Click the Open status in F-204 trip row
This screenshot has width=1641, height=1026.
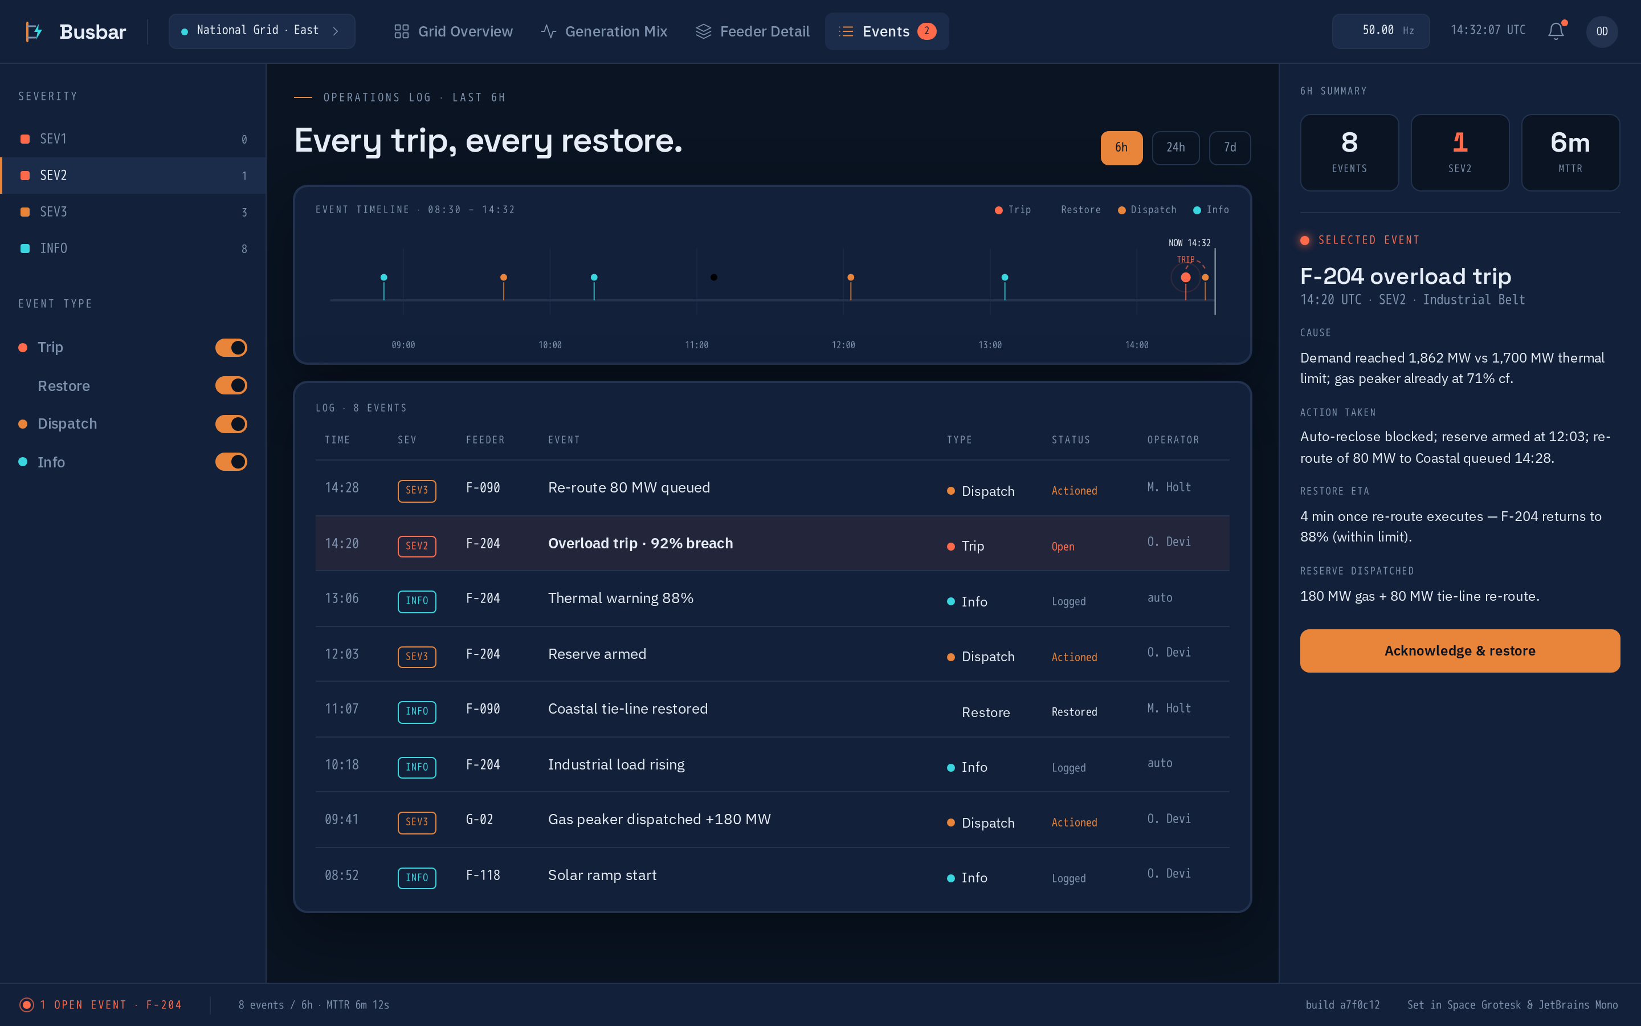pyautogui.click(x=1063, y=547)
